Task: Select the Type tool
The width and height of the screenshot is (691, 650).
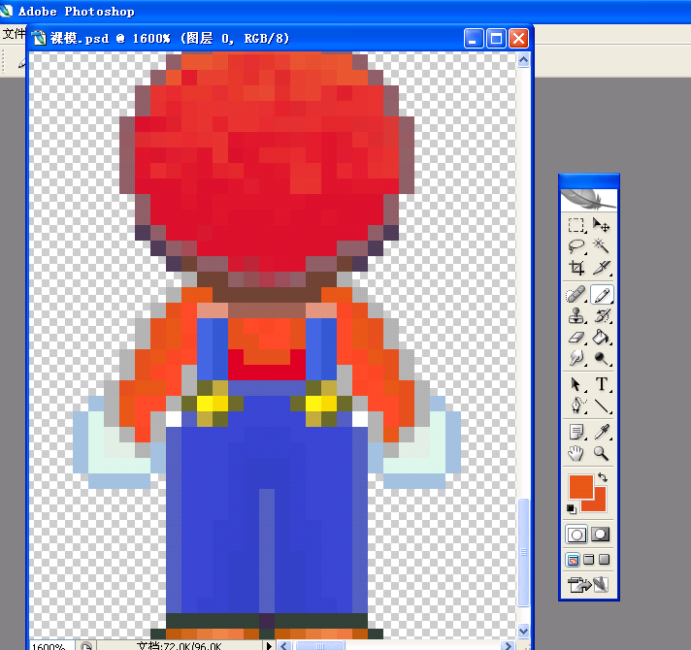Action: (601, 384)
